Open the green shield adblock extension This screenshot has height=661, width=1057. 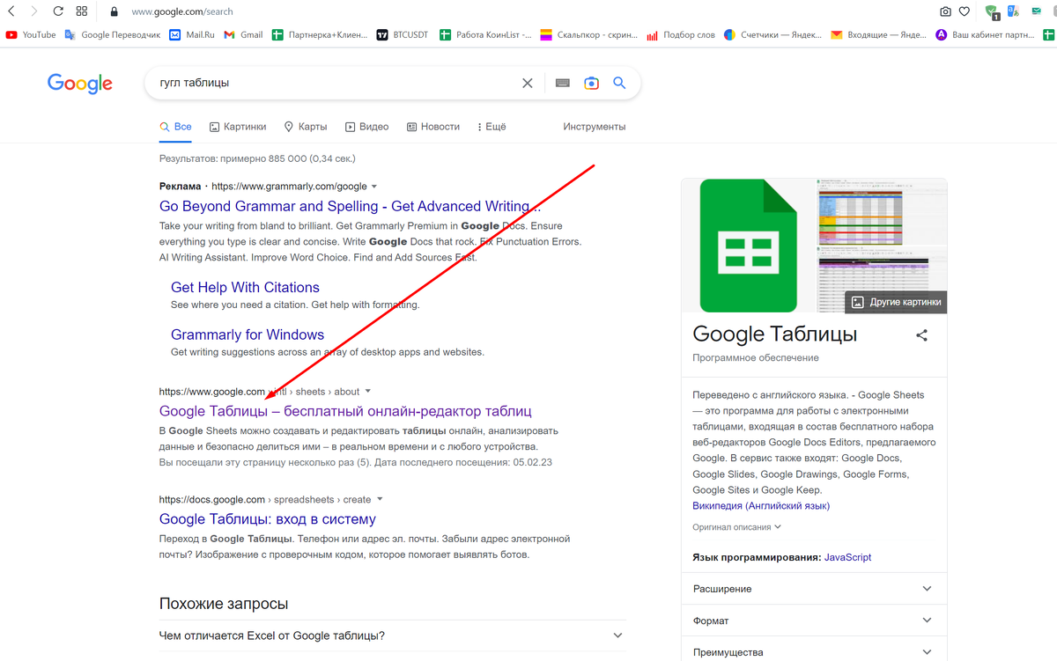pyautogui.click(x=992, y=11)
